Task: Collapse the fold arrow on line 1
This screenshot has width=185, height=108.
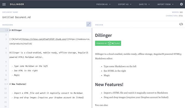Action: click(x=8, y=30)
